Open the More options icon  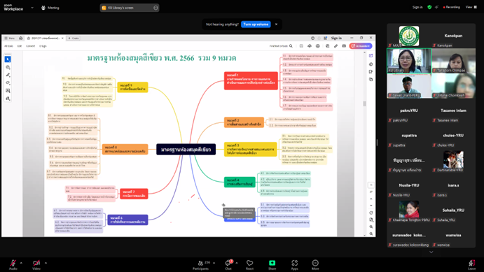tap(315, 264)
